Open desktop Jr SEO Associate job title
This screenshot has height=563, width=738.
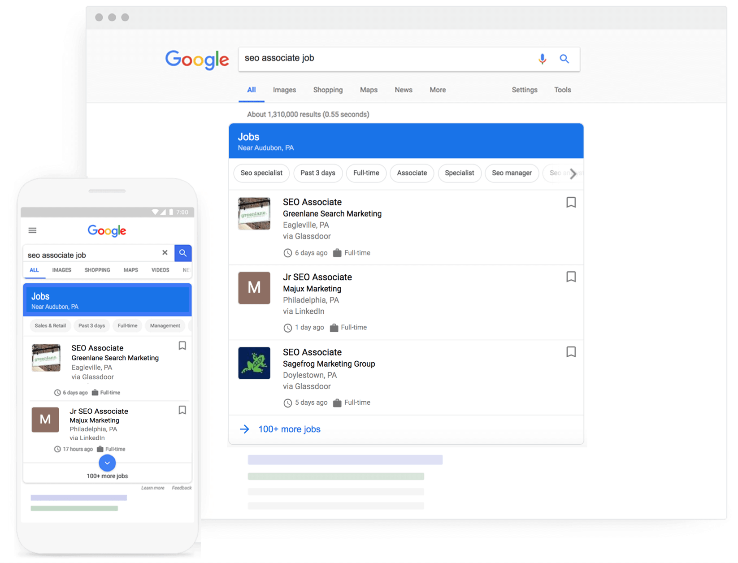(317, 277)
